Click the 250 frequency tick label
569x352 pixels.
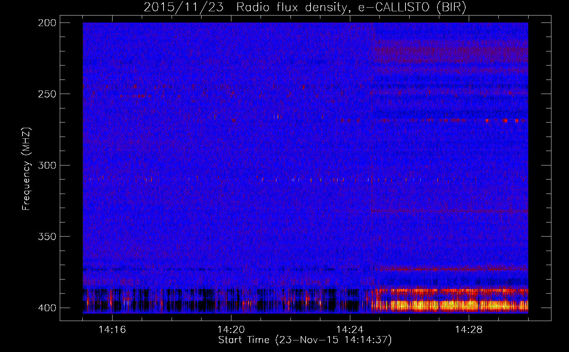pyautogui.click(x=47, y=94)
